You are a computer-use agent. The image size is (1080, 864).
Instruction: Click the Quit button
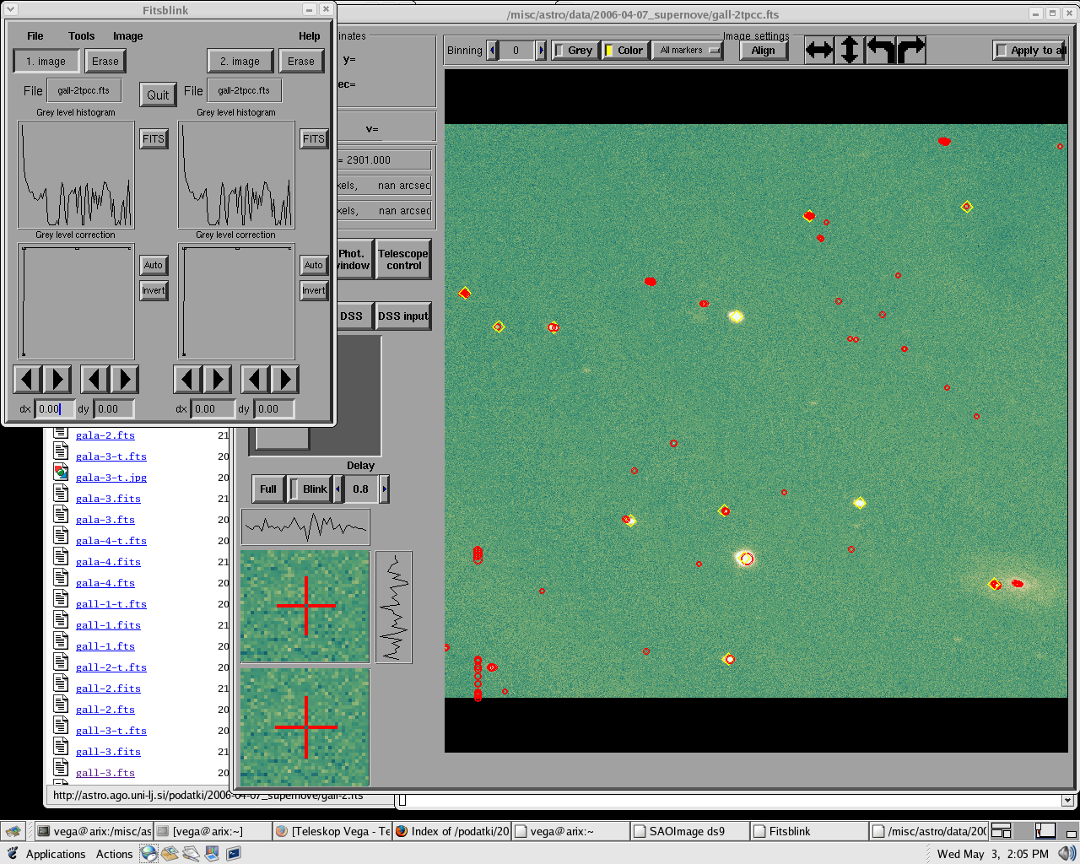click(x=158, y=94)
